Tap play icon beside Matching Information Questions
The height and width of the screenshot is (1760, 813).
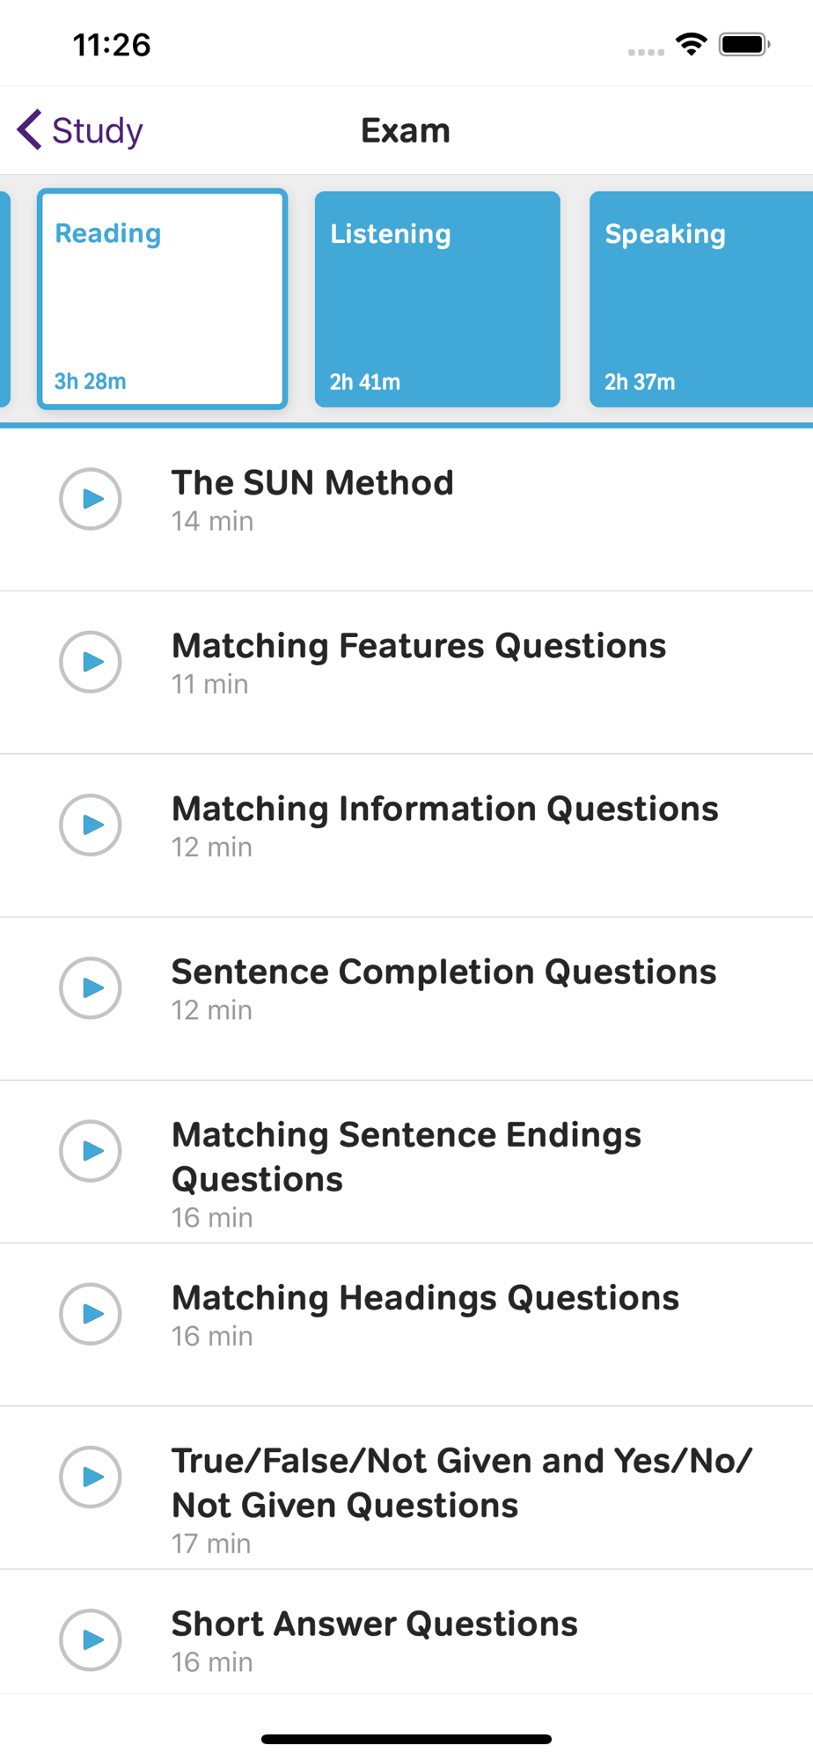(x=90, y=825)
